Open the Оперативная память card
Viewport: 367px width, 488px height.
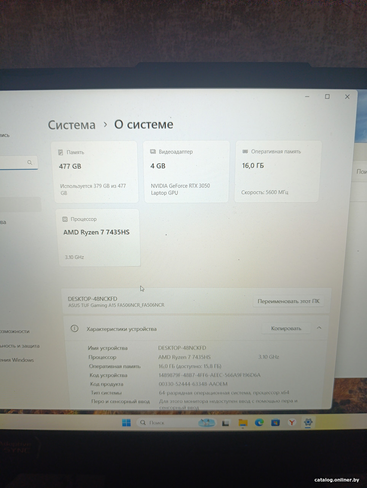(278, 171)
